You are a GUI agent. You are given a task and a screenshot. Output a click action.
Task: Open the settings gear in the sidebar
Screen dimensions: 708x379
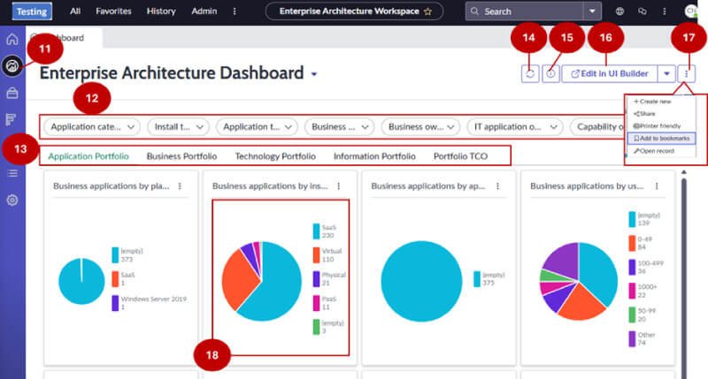(12, 200)
